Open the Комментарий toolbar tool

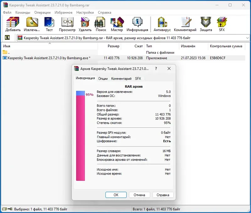tap(185, 24)
